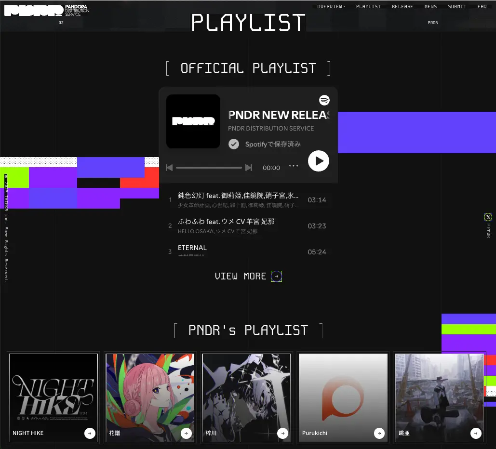The width and height of the screenshot is (496, 449).
Task: Click the VIEW MORE link
Action: (241, 276)
